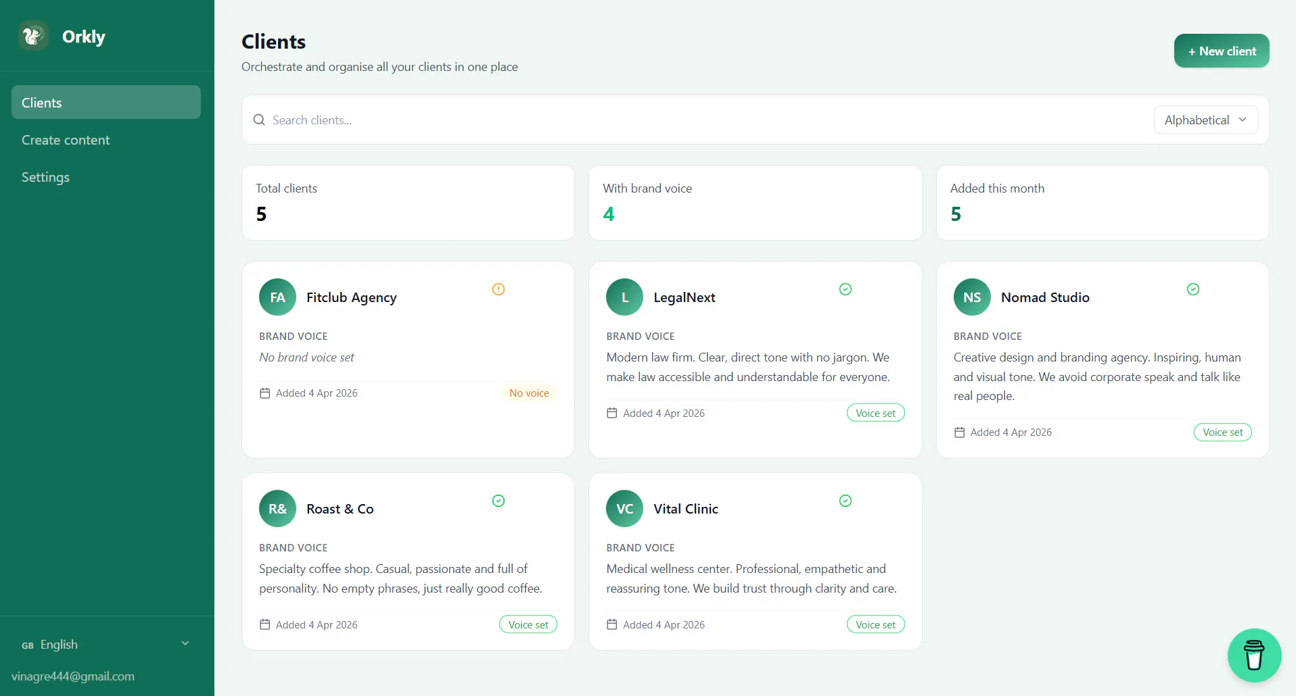
Task: Click the R& avatar of Roast & Co
Action: click(277, 509)
